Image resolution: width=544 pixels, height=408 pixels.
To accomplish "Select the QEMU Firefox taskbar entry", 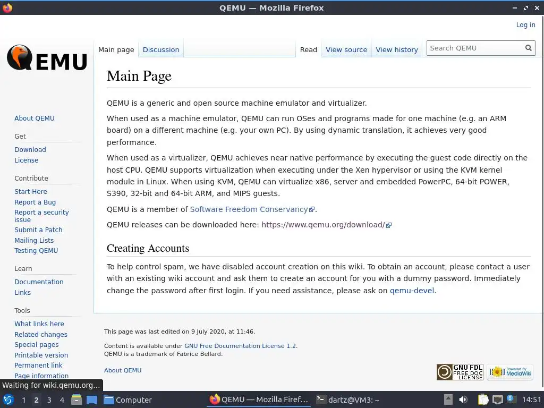I will [259, 400].
